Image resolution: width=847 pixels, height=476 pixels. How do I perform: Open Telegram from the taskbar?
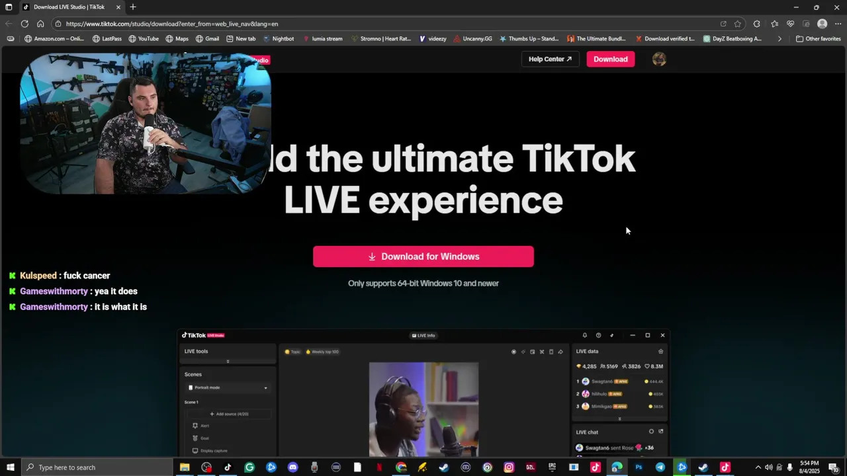pos(660,467)
